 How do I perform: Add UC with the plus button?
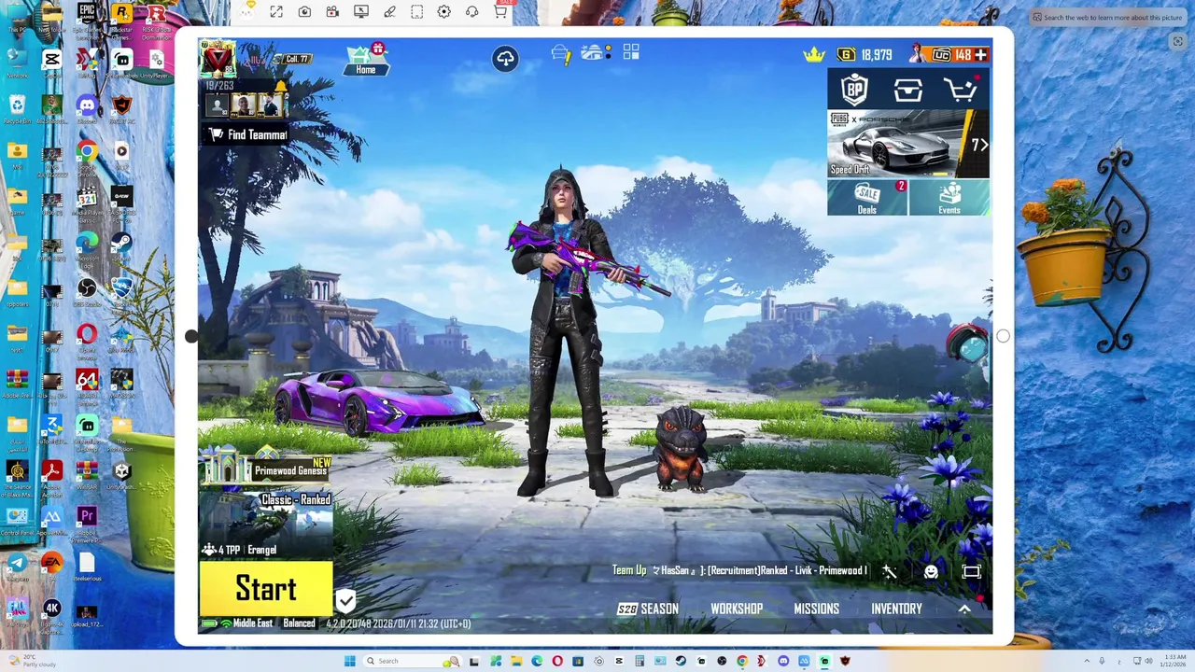pos(980,55)
